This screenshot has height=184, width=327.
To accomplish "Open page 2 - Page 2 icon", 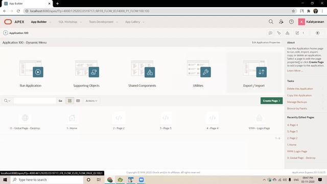I will 119,118.
